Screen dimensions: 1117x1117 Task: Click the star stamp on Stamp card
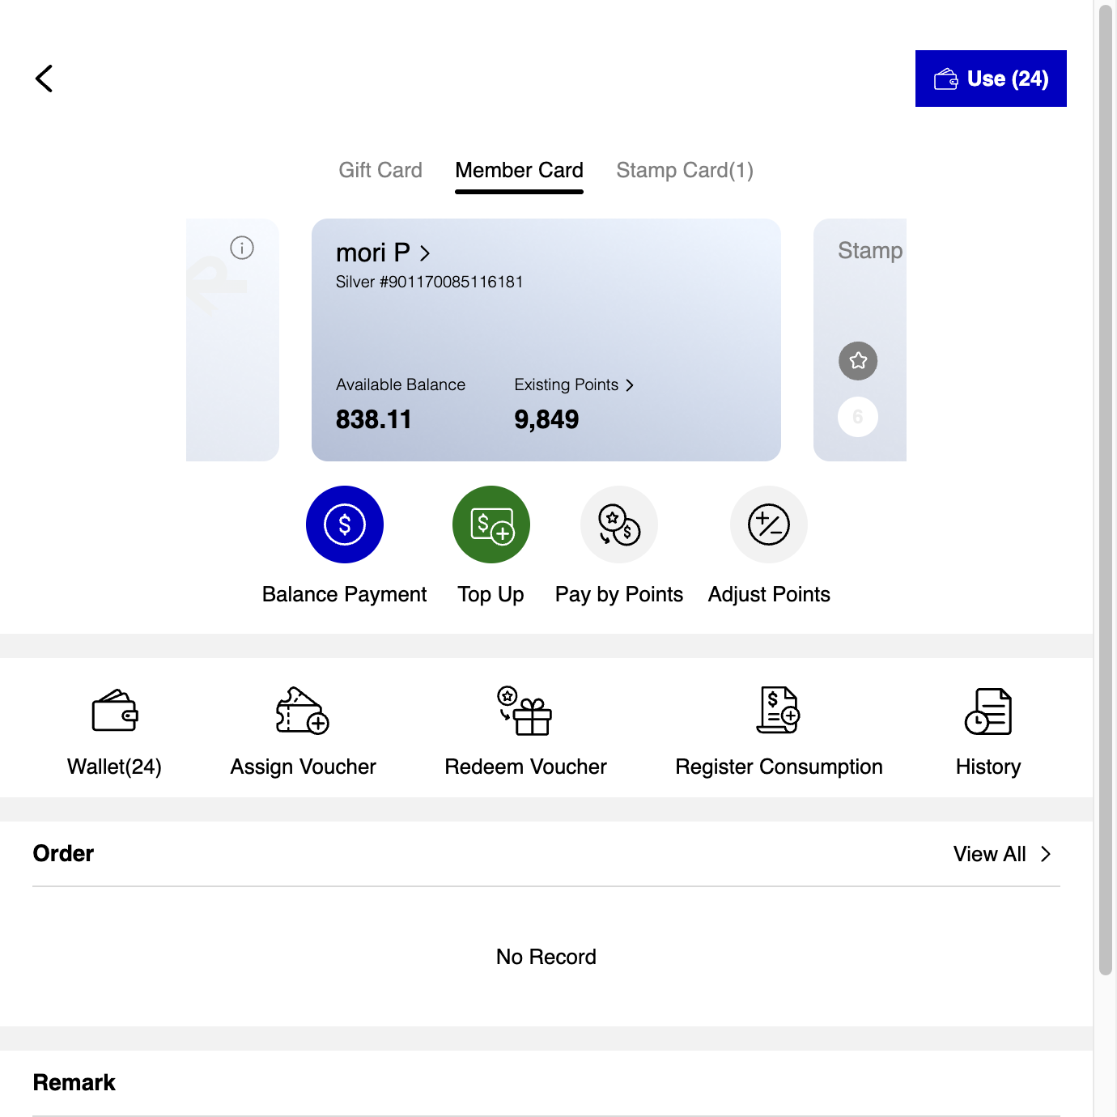(858, 361)
